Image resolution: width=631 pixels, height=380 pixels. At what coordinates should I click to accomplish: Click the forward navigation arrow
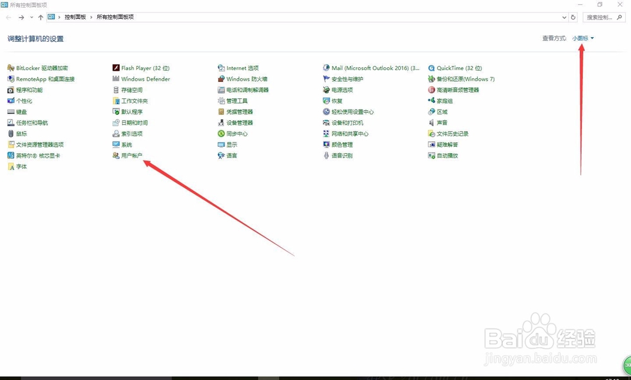[x=21, y=17]
